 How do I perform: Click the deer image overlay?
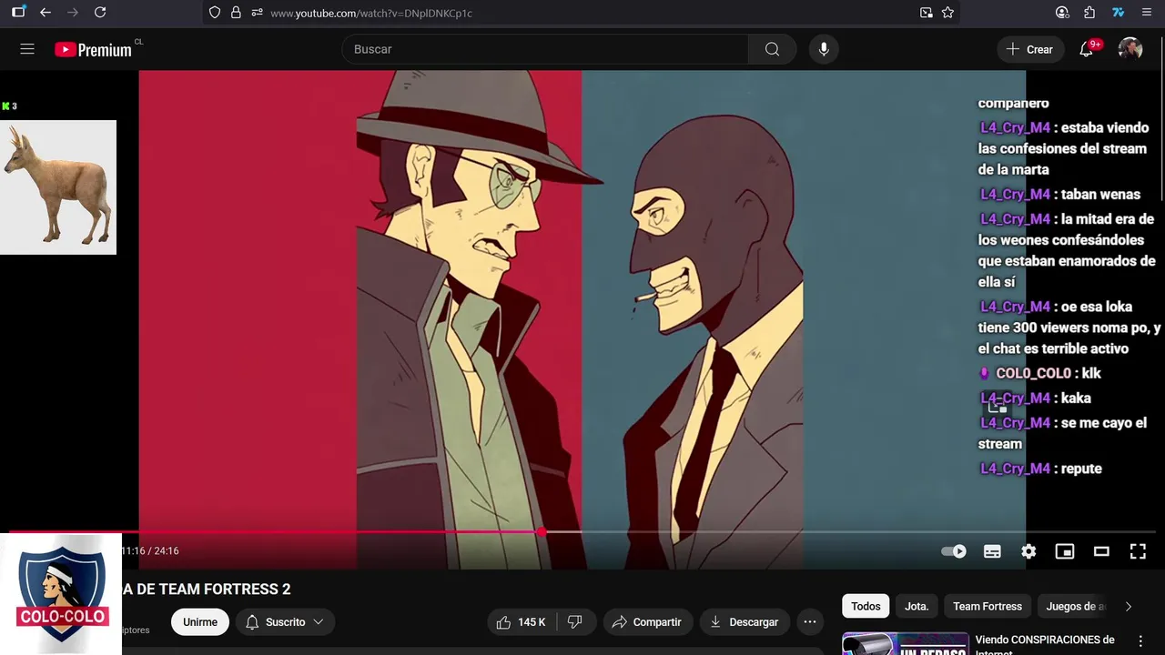[58, 187]
